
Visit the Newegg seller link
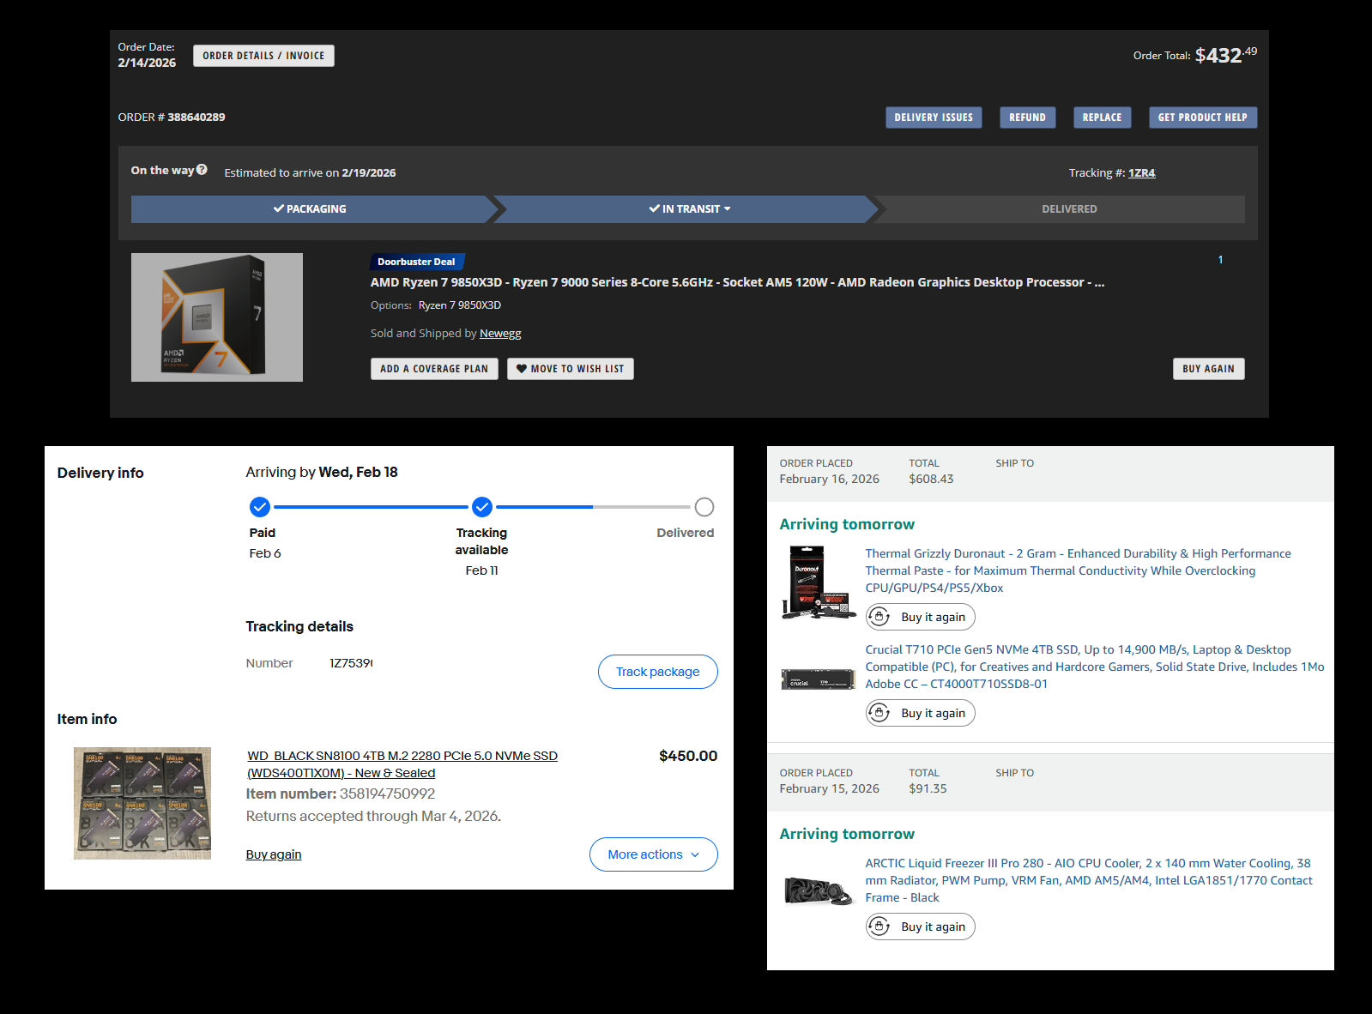(x=500, y=334)
